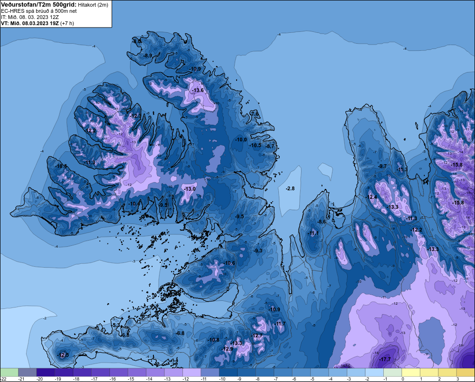The width and height of the screenshot is (475, 382).
Task: Click the -2.8 value over the bay
Action: pyautogui.click(x=290, y=188)
